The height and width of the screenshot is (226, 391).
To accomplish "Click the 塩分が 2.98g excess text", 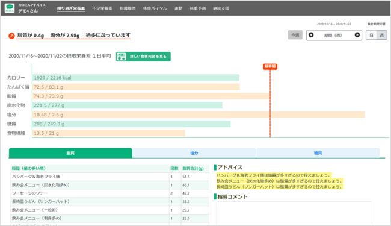I will coord(65,36).
